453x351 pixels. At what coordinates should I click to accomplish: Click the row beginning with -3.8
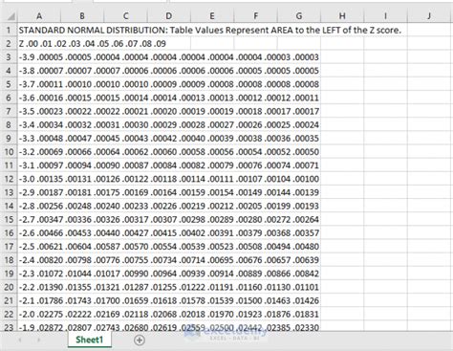(x=169, y=71)
